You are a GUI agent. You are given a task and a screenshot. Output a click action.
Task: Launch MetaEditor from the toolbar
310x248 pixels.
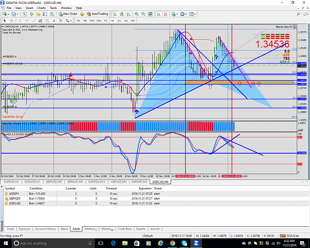82,14
